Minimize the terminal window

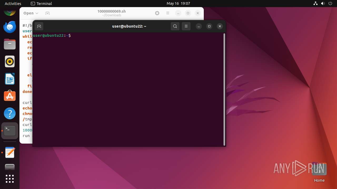pyautogui.click(x=199, y=26)
